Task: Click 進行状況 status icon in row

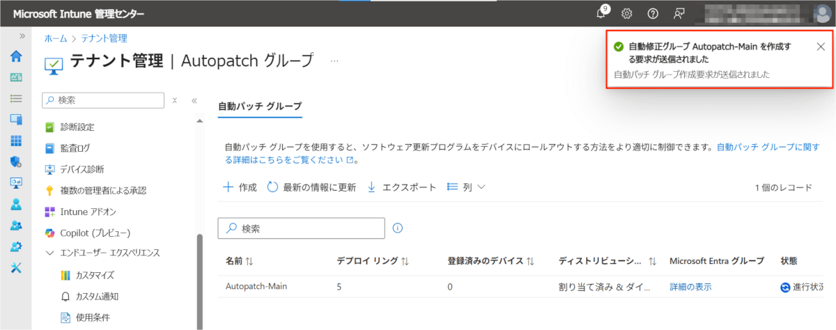Action: [786, 287]
